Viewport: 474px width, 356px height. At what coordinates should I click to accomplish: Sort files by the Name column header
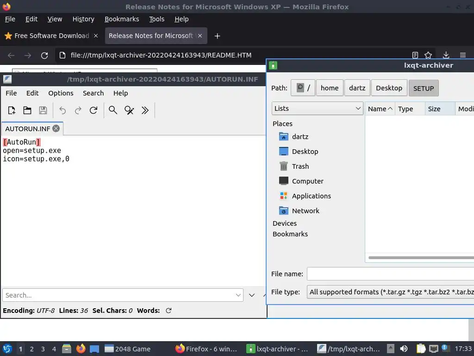[x=380, y=109]
